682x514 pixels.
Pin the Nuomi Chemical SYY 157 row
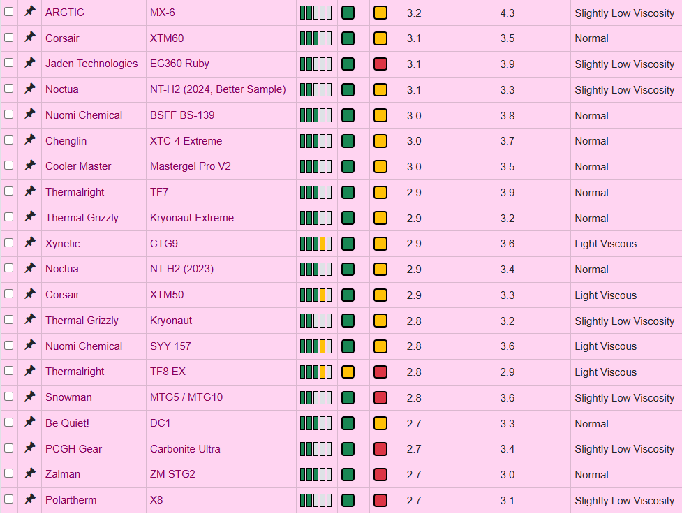[29, 345]
